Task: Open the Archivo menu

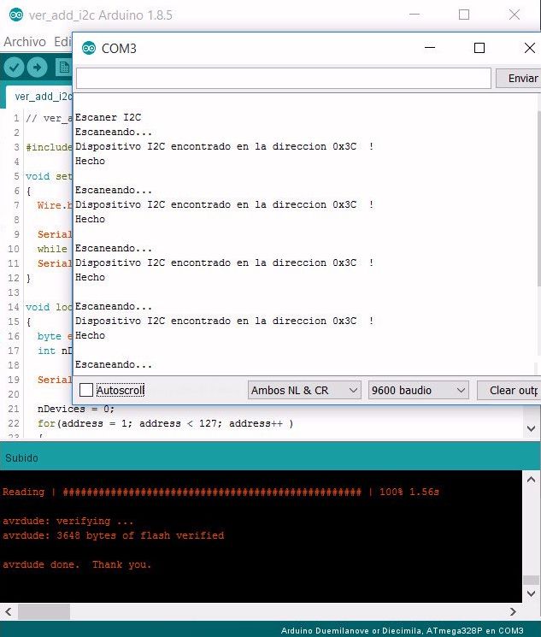Action: point(25,41)
